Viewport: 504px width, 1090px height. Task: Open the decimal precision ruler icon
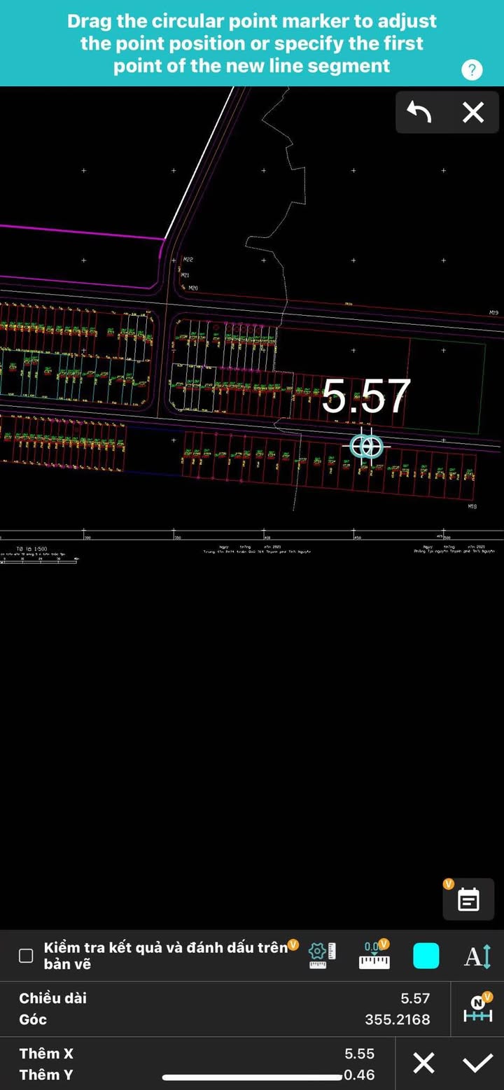coord(374,956)
